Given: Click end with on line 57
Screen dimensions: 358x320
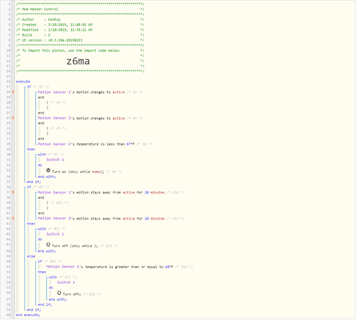Looking at the screenshot, I should (58, 300).
